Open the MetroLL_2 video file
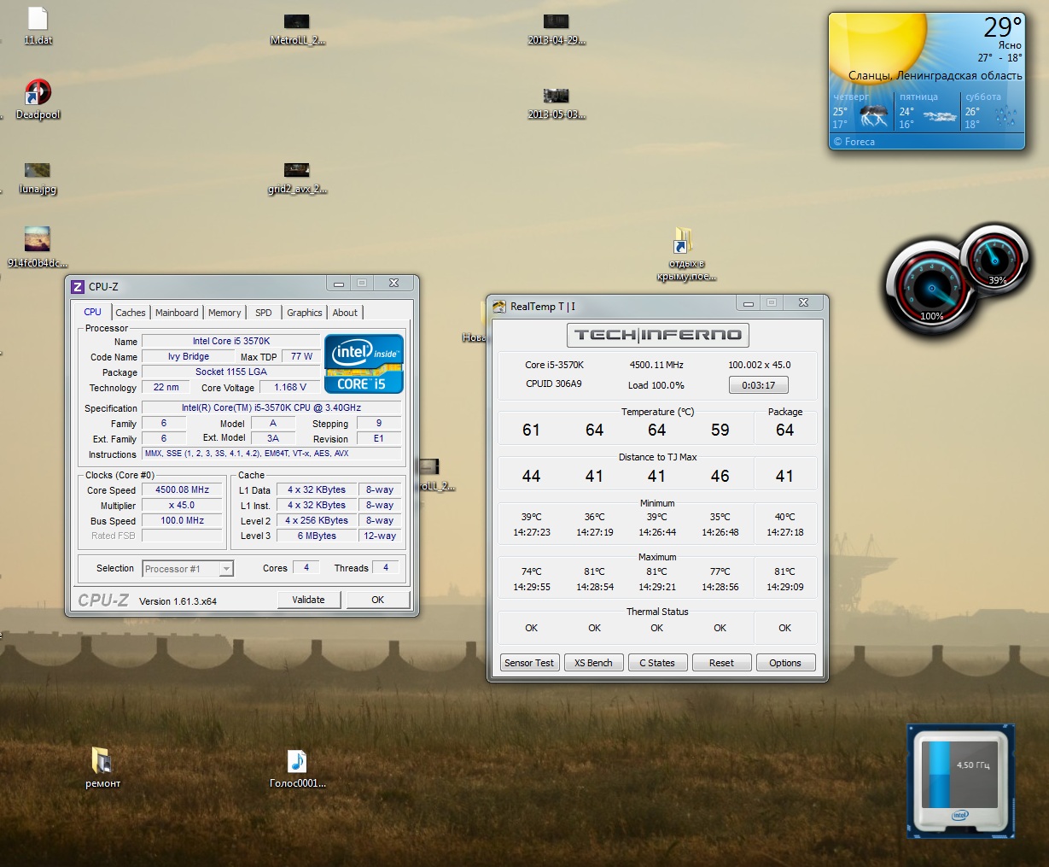The width and height of the screenshot is (1049, 867). point(296,22)
